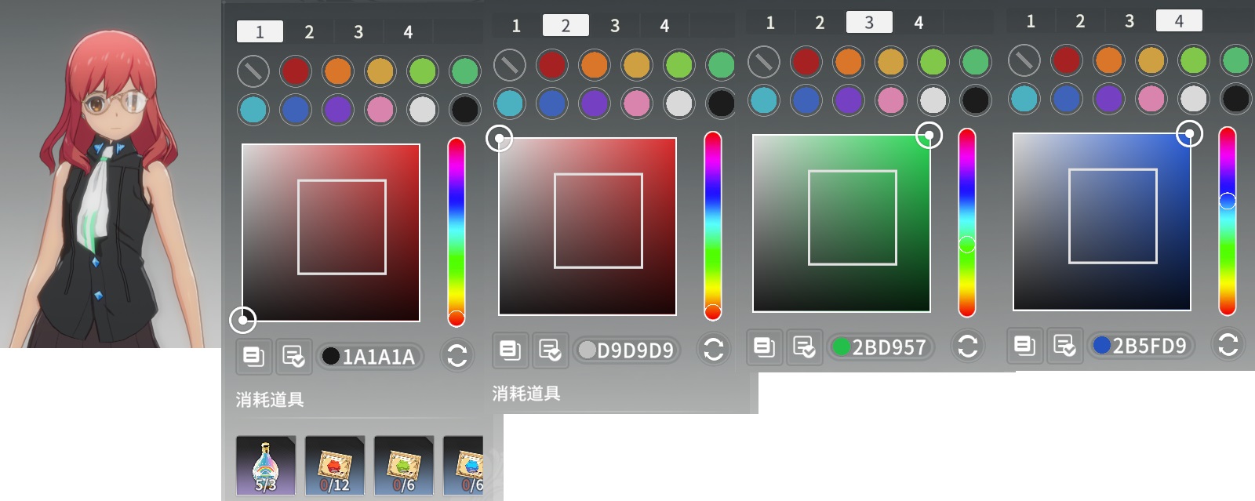1255x501 pixels.
Task: Click inside the green saturation square
Action: click(842, 223)
